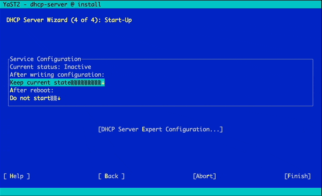The image size is (322, 196).
Task: Click the 'Inactive' status value
Action: (78, 67)
